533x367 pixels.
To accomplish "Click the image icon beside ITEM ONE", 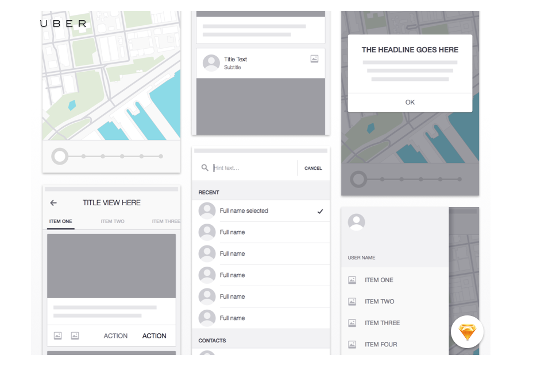I will 352,280.
